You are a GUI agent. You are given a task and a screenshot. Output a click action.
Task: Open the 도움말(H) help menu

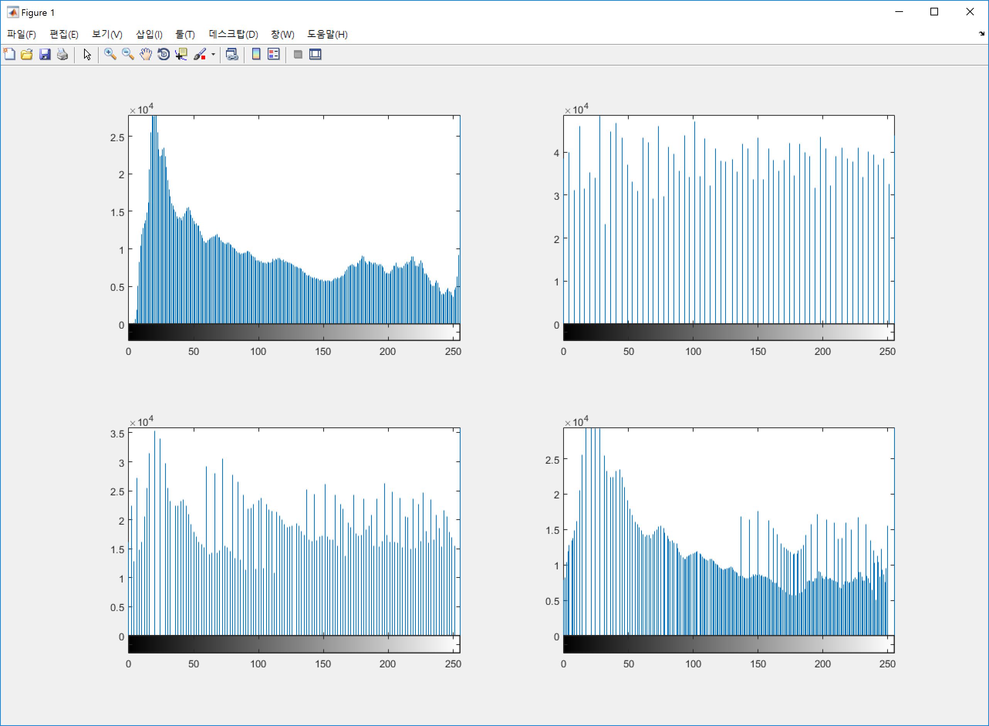pyautogui.click(x=327, y=34)
